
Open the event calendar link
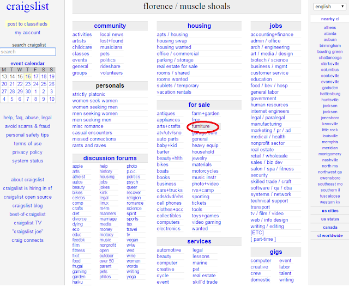[27, 63]
